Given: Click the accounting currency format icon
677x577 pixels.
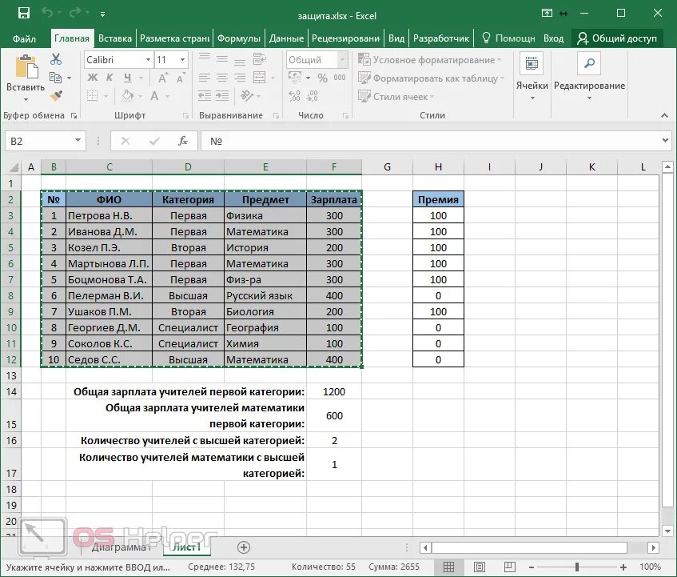Looking at the screenshot, I should point(294,78).
